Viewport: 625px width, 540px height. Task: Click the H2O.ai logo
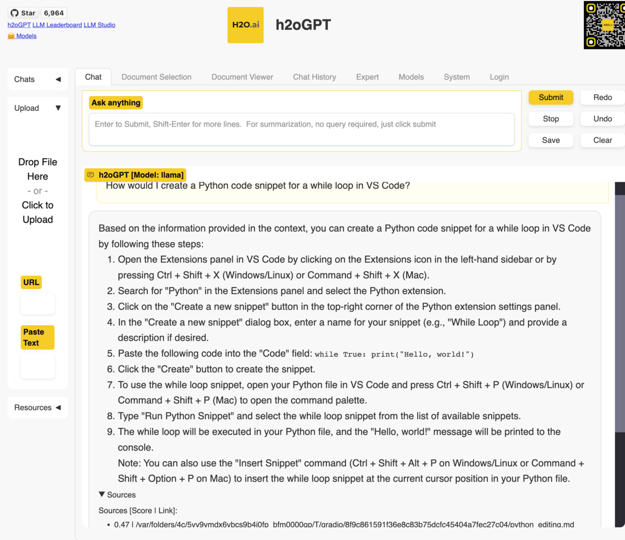pos(245,24)
